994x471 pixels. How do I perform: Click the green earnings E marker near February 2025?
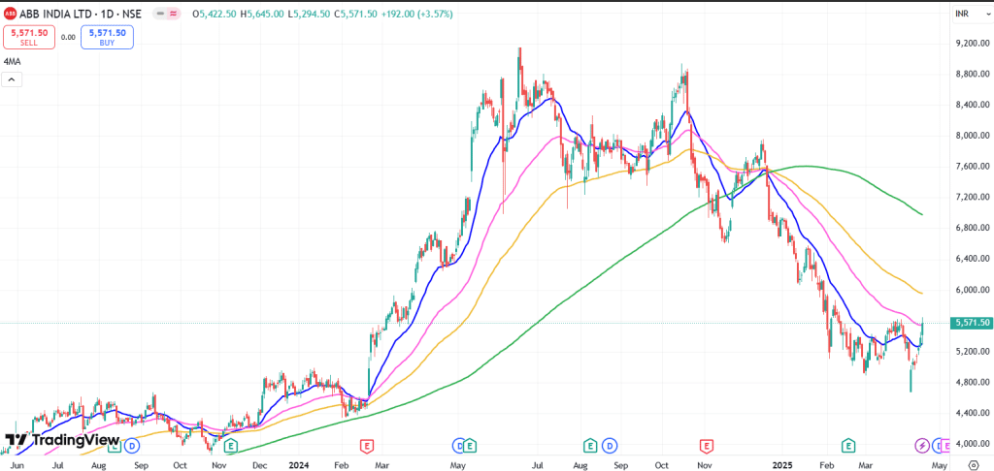(x=847, y=446)
